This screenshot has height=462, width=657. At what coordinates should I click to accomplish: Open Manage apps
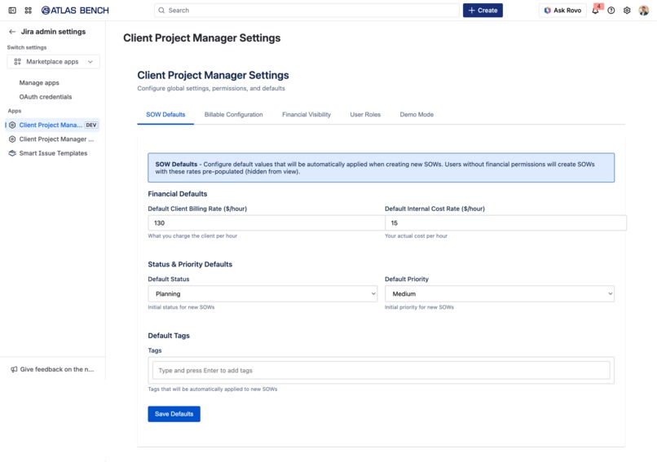[x=39, y=82]
